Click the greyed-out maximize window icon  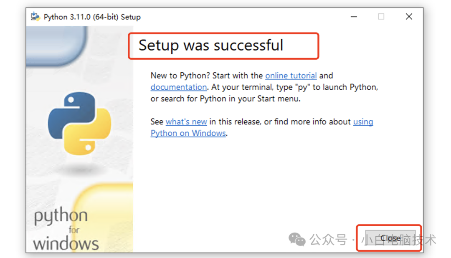coord(381,17)
